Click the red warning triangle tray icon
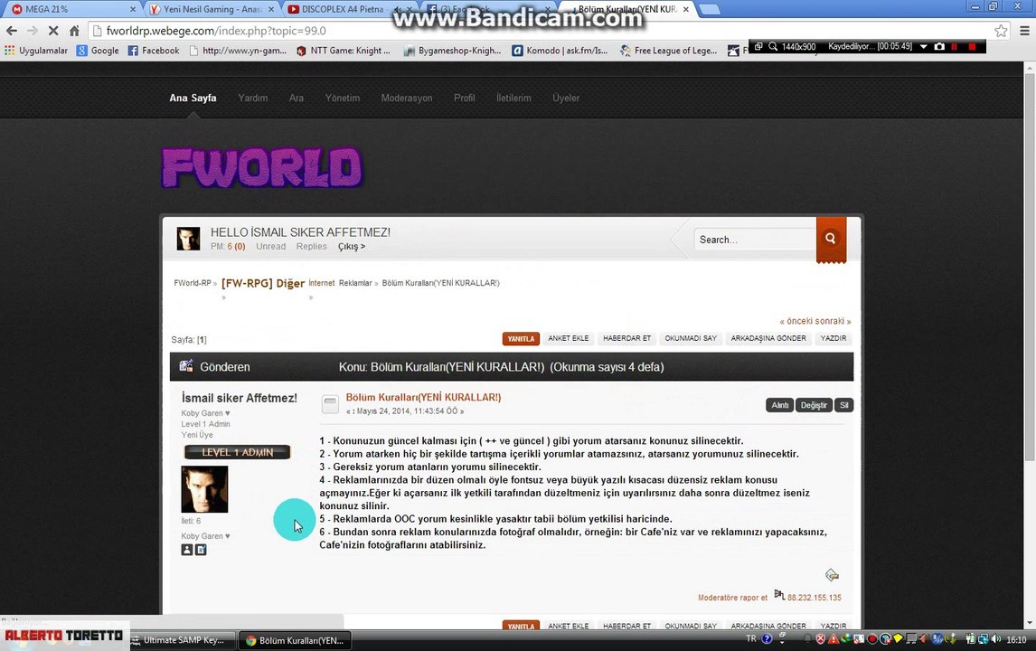 tap(834, 639)
